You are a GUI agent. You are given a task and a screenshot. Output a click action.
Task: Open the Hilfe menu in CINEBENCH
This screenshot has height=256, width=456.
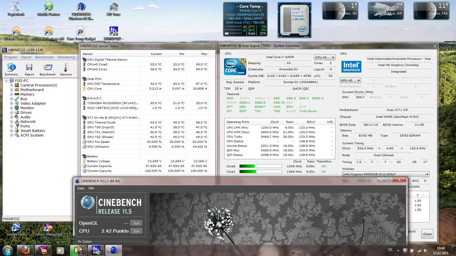(91, 188)
